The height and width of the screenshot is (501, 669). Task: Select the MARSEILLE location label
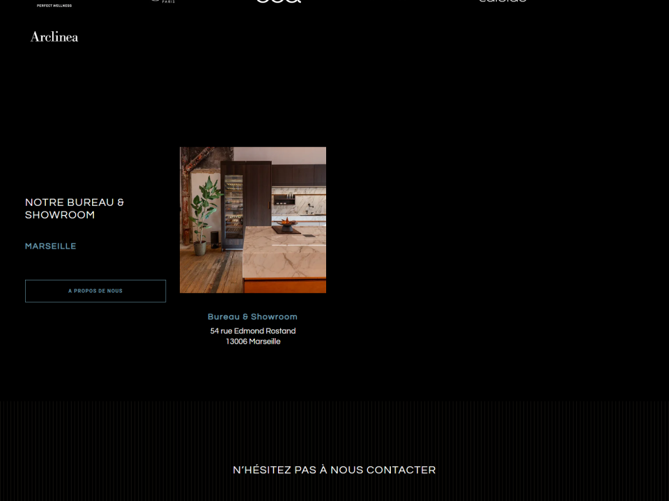pyautogui.click(x=50, y=246)
